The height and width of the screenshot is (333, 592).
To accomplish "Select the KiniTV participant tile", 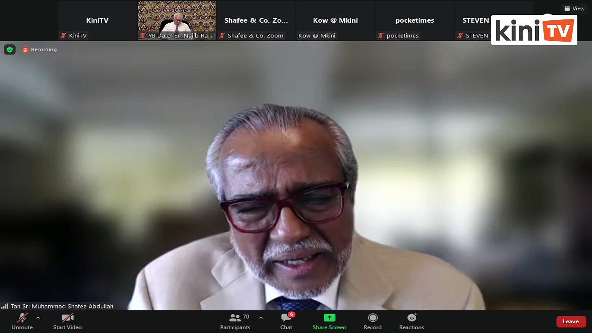I will pos(97,21).
